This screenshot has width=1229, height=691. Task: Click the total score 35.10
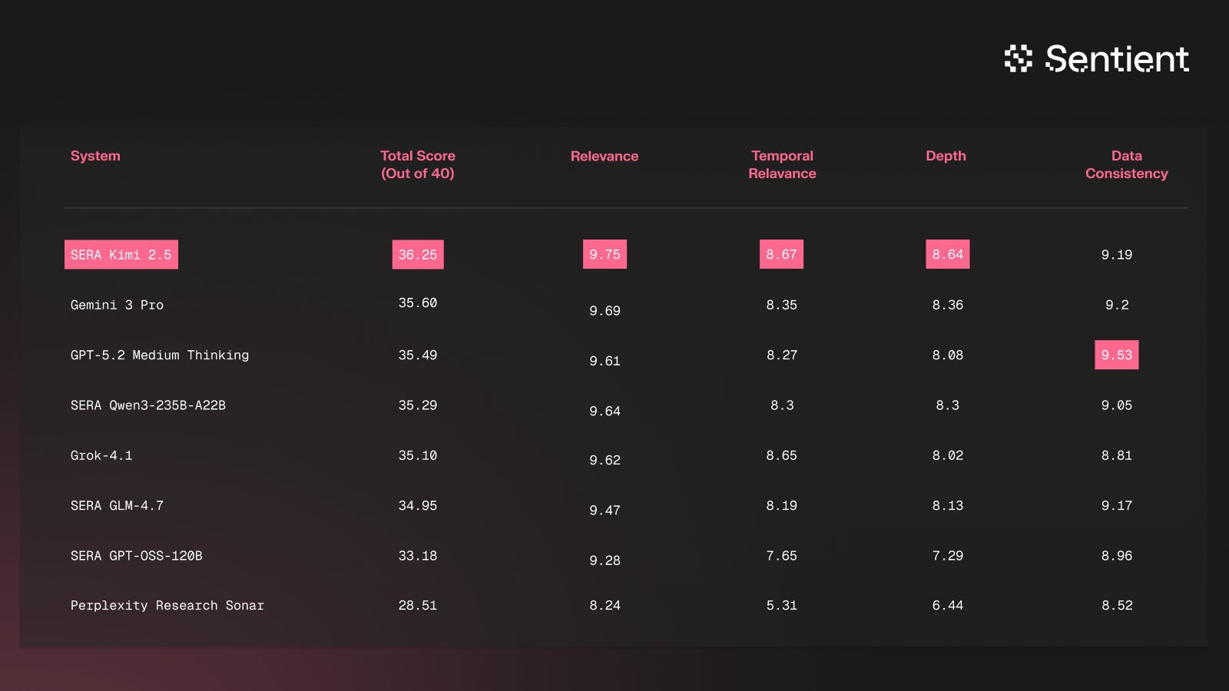pyautogui.click(x=418, y=455)
